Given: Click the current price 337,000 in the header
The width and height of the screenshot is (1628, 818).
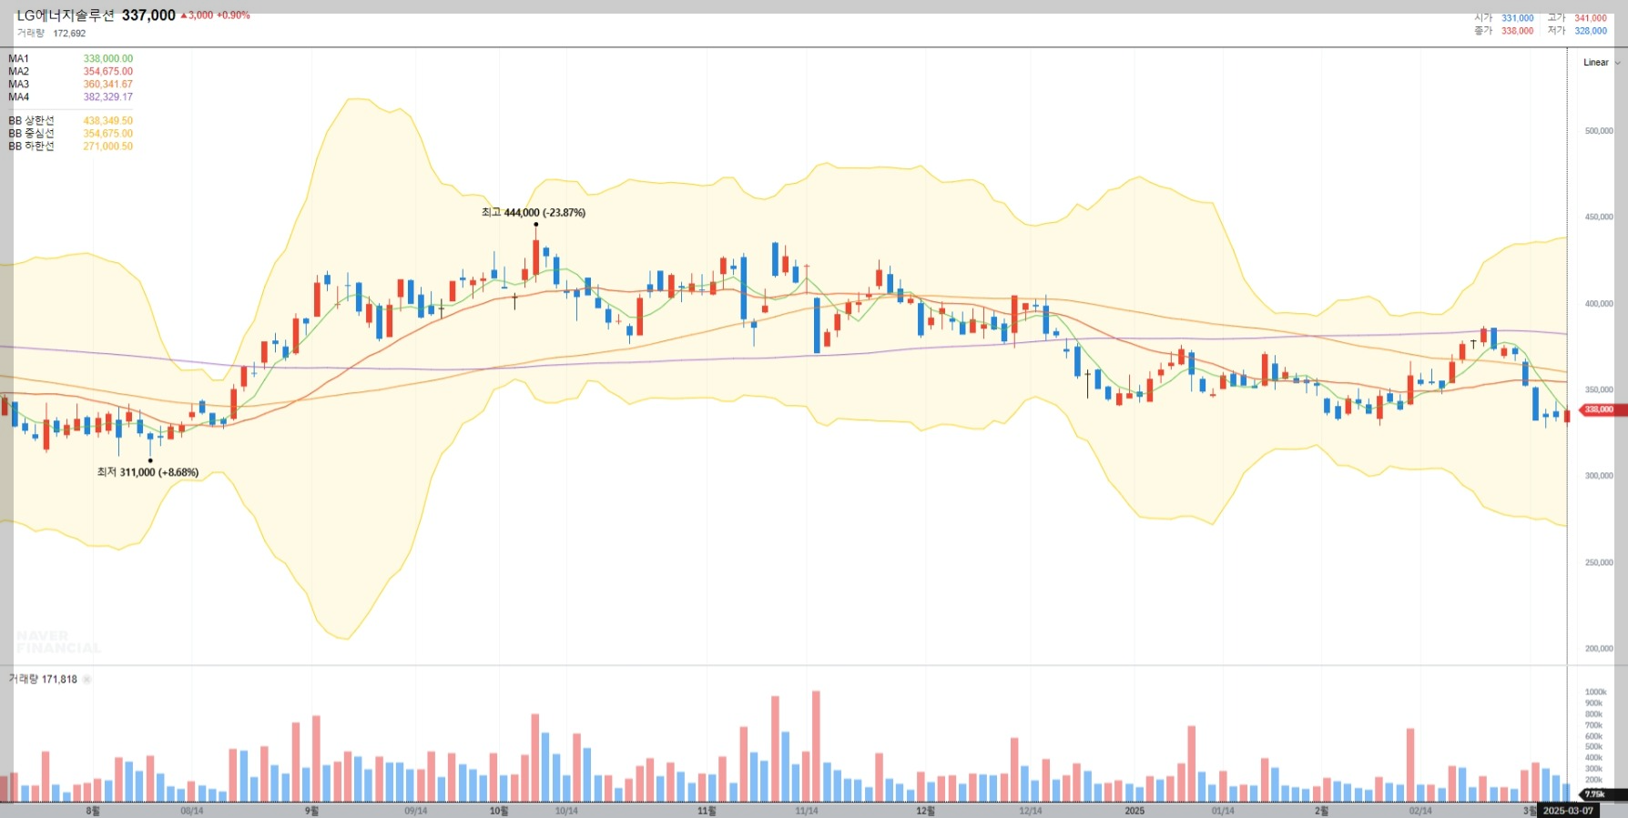Looking at the screenshot, I should click(148, 15).
